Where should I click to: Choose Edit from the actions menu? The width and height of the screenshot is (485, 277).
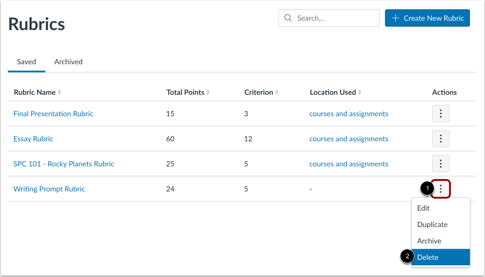pyautogui.click(x=424, y=208)
